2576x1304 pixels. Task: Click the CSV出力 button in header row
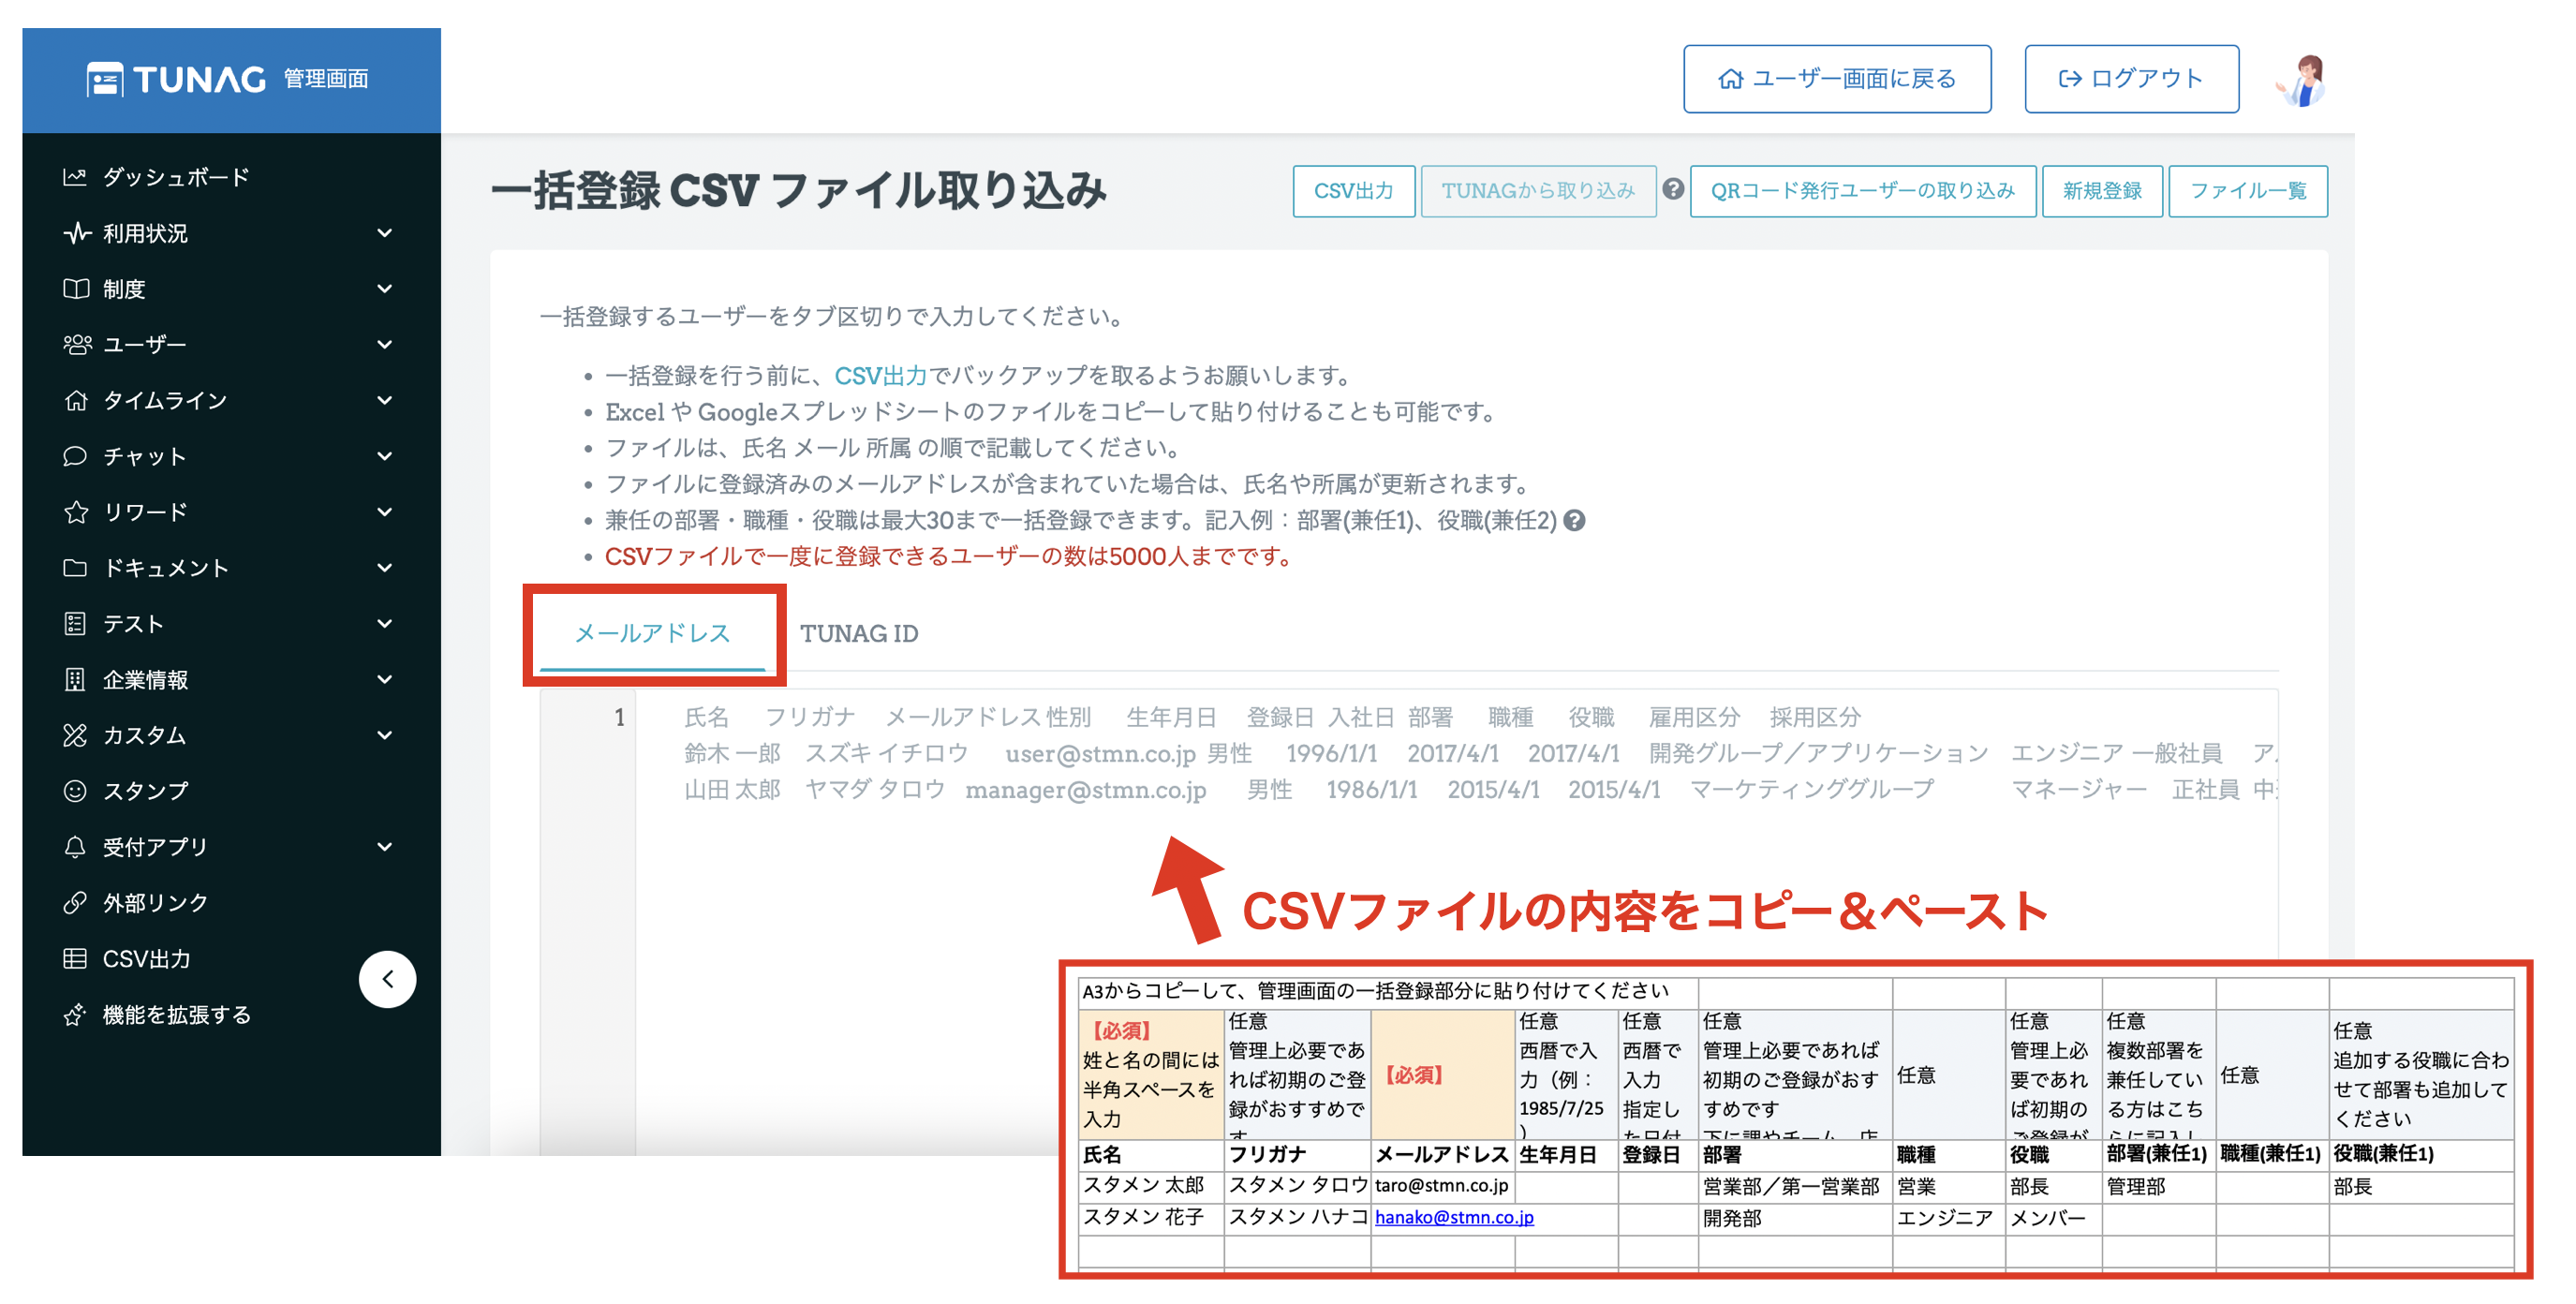tap(1353, 191)
